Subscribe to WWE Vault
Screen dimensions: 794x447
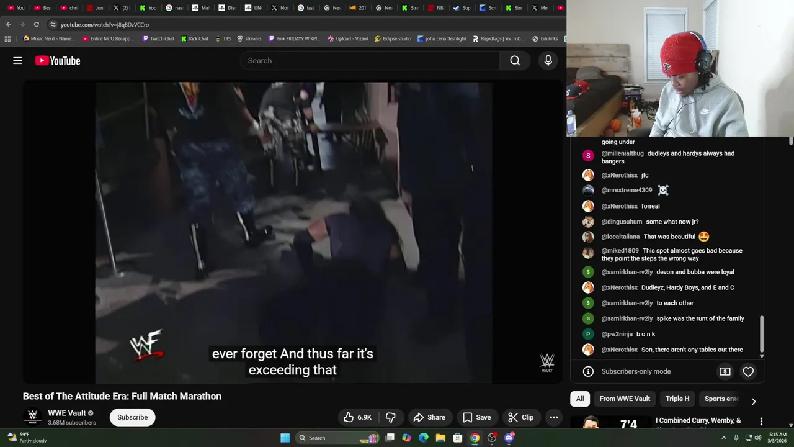coord(133,417)
